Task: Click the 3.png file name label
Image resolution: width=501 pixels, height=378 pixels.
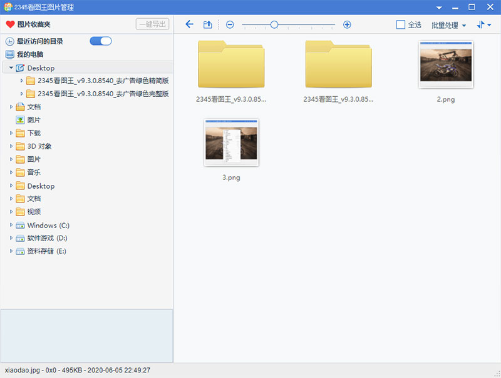Action: (x=231, y=177)
